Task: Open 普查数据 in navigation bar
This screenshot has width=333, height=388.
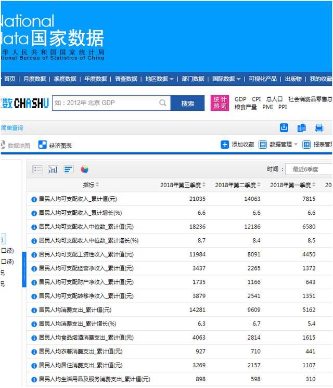Action: coord(126,79)
